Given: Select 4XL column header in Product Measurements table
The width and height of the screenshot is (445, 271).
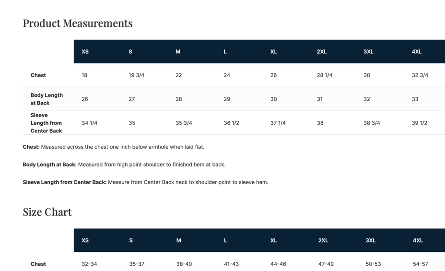Looking at the screenshot, I should (x=417, y=52).
